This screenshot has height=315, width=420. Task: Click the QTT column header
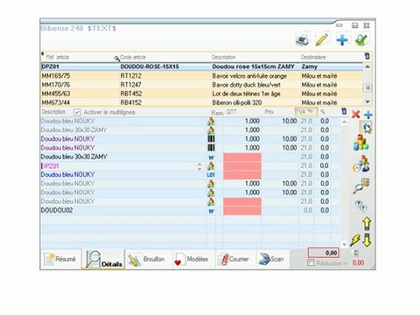pyautogui.click(x=231, y=112)
